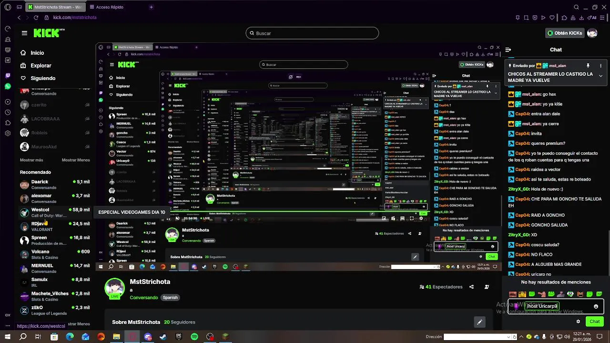Click the KICK logo
The width and height of the screenshot is (610, 343).
49,33
